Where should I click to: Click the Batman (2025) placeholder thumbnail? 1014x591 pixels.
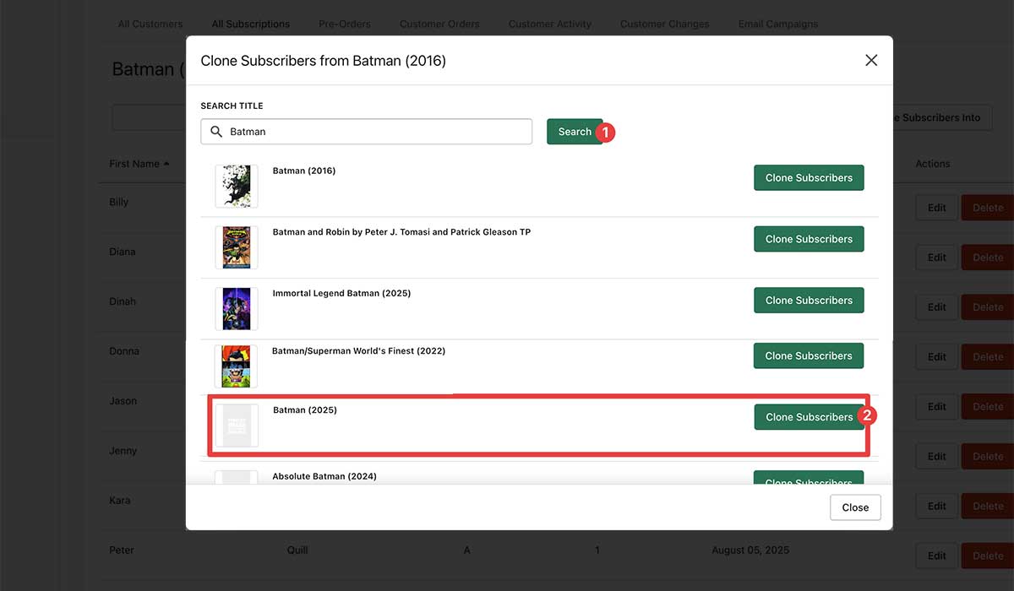point(237,426)
